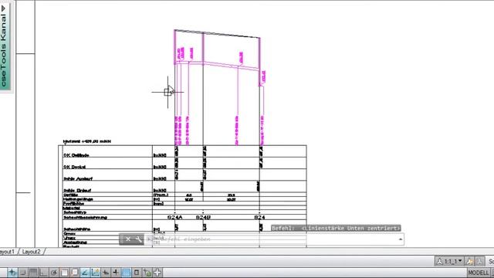The height and width of the screenshot is (278, 494).
Task: Toggle Snap Mode status bar icon
Action: pyautogui.click(x=22, y=273)
